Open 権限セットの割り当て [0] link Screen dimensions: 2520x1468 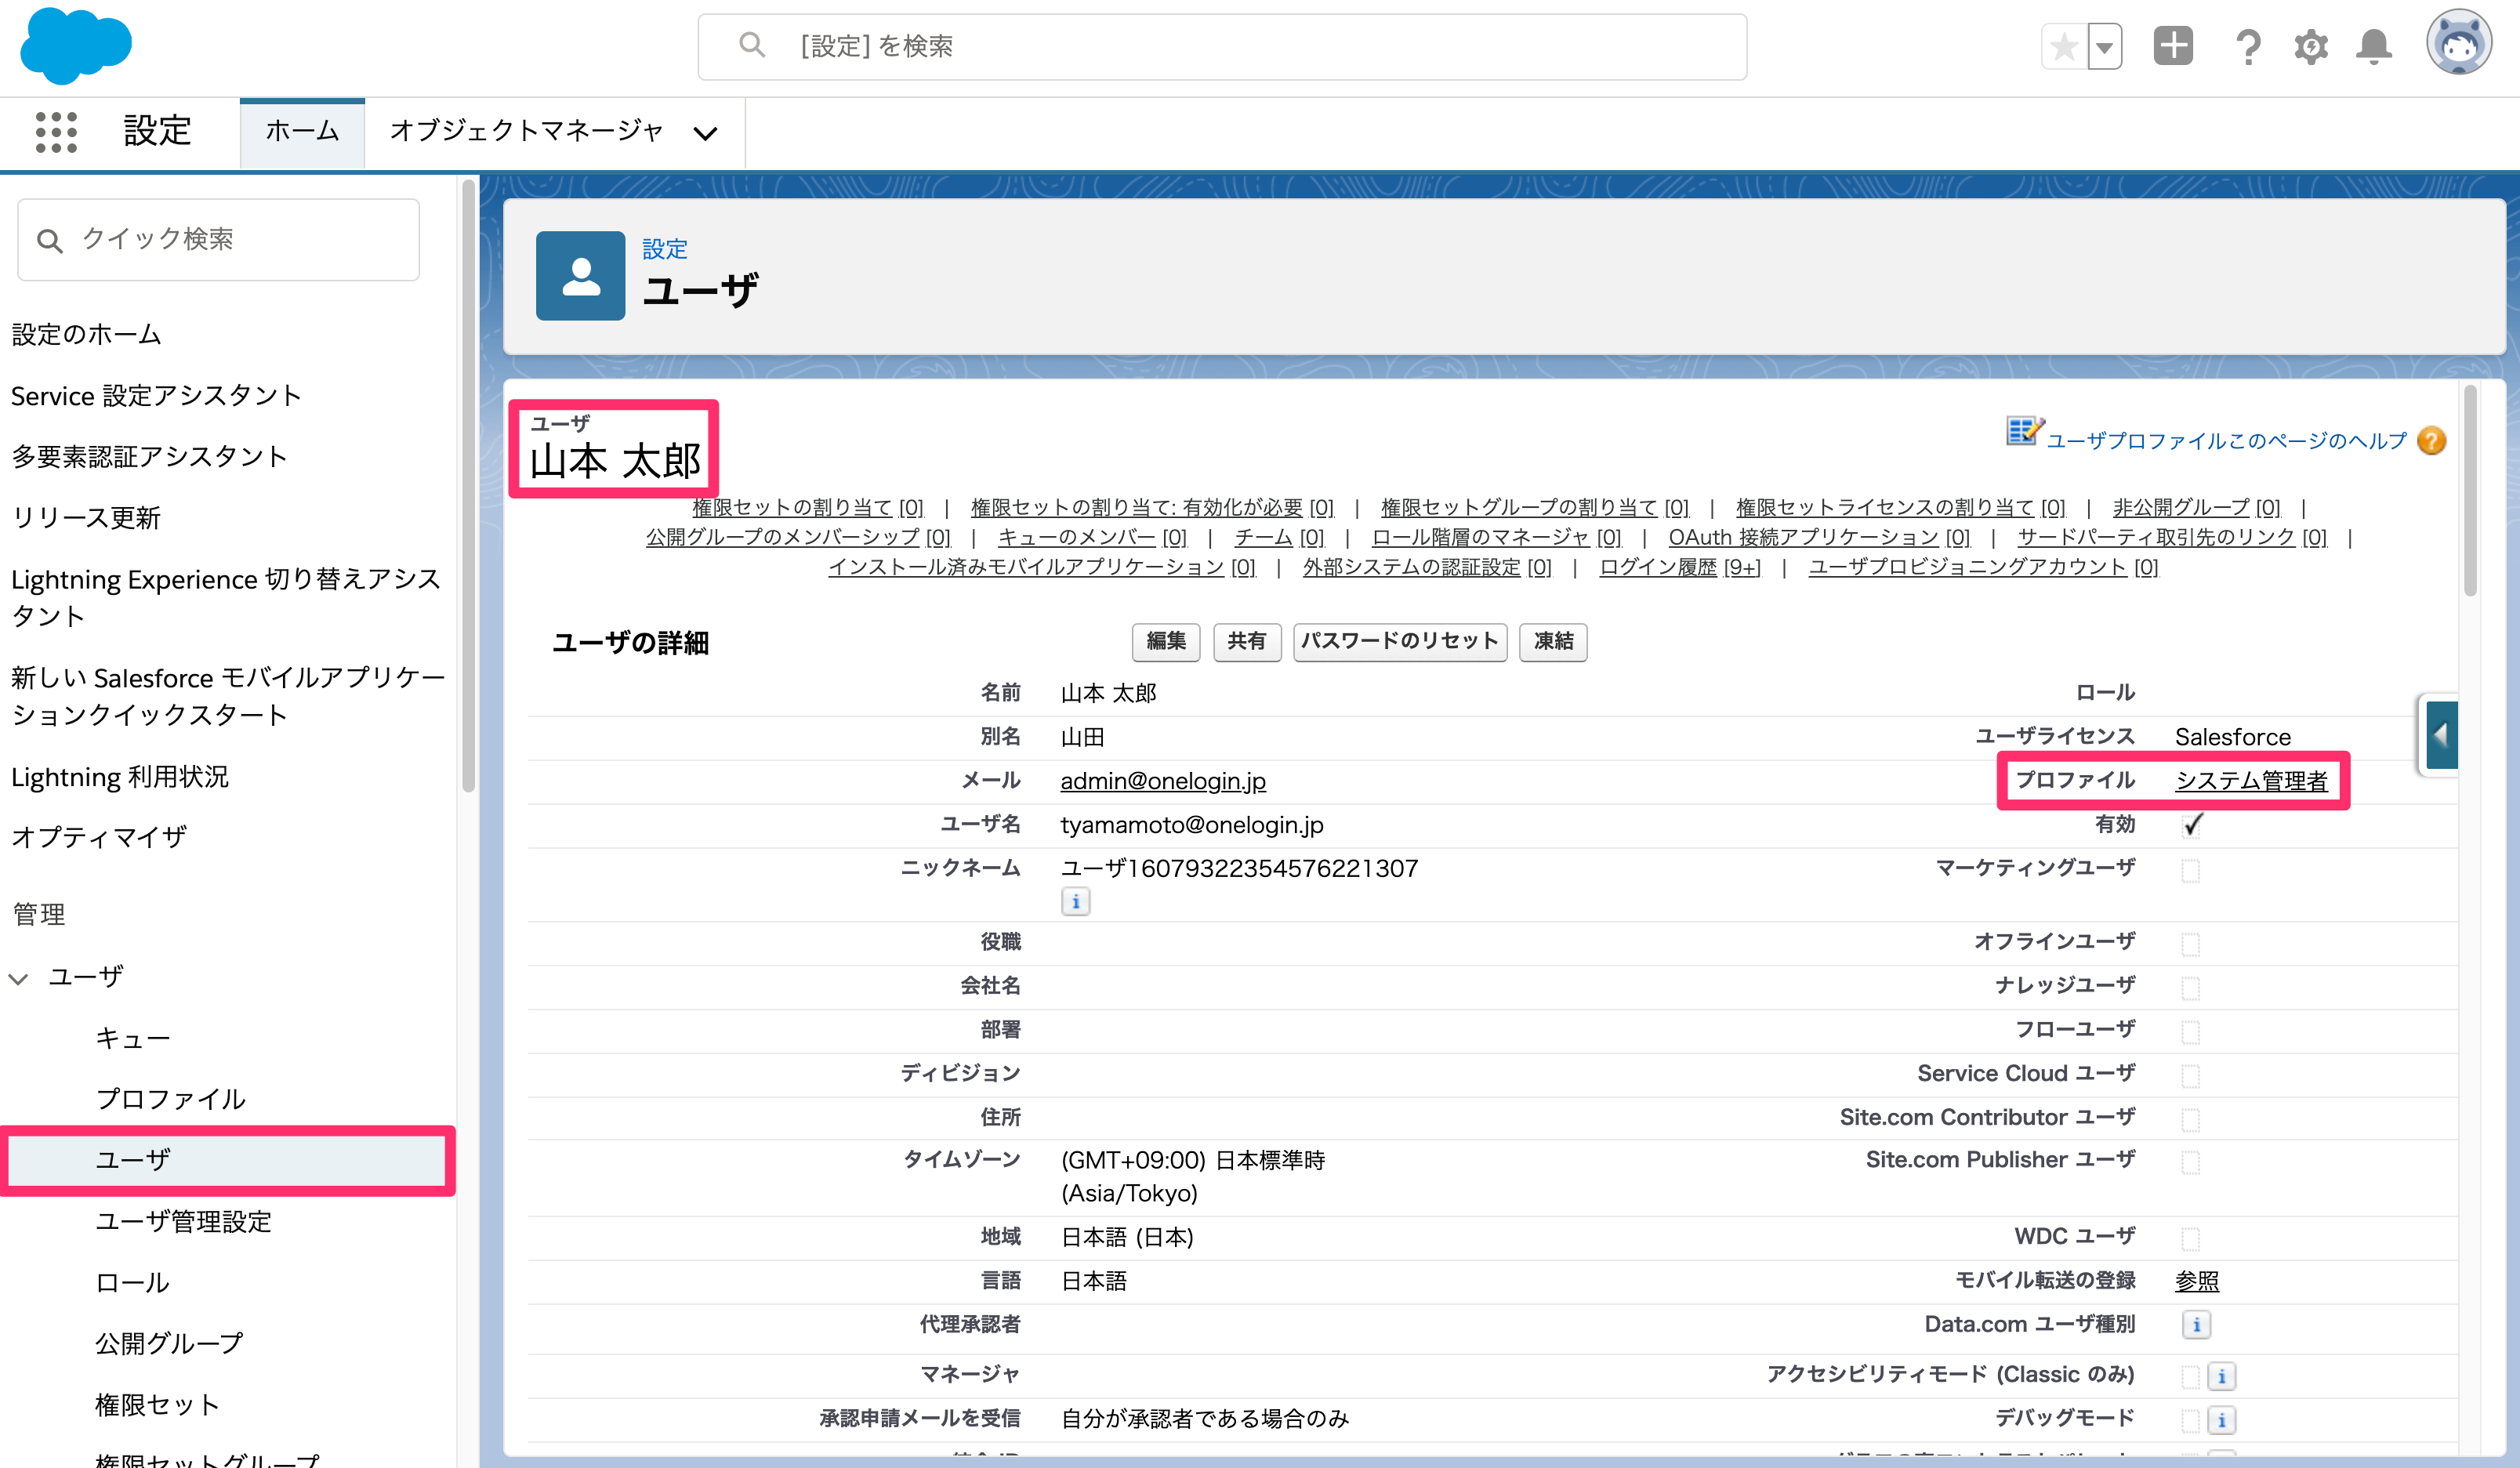(807, 507)
